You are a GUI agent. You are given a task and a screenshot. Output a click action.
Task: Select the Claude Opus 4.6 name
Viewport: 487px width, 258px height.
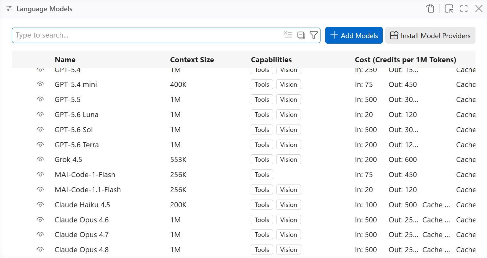(x=82, y=220)
